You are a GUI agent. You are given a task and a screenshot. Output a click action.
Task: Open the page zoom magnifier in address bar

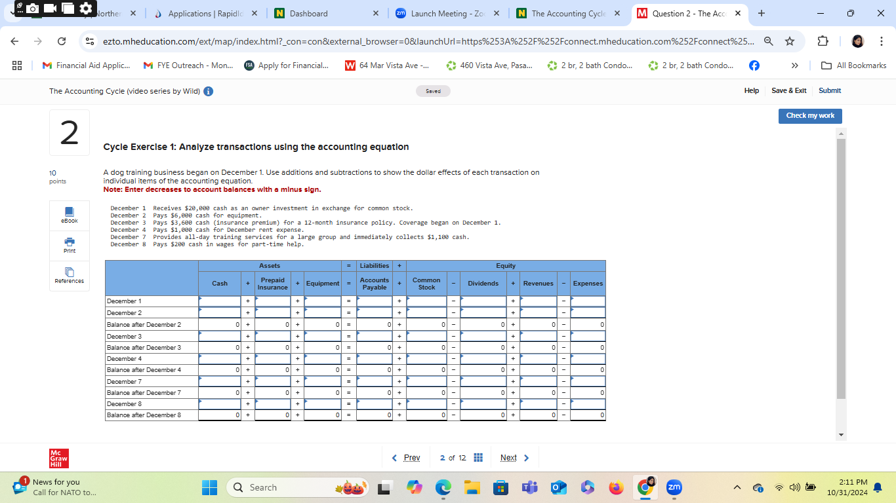click(768, 41)
